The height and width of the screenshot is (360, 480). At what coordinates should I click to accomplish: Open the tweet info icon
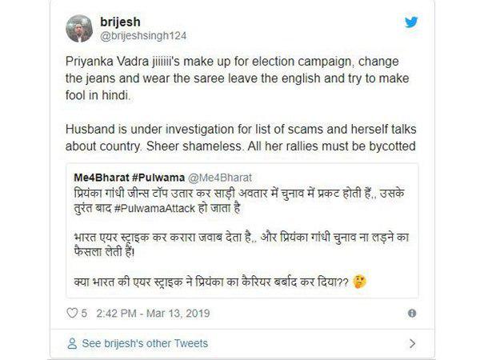(411, 313)
